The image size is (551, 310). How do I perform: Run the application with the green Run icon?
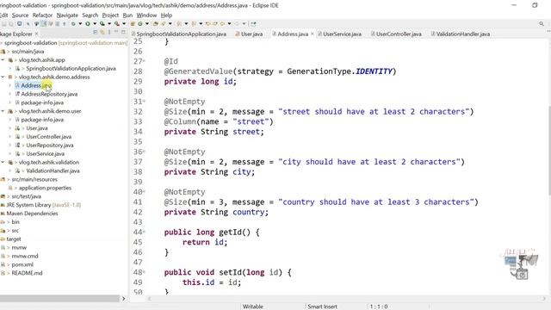coord(88,23)
